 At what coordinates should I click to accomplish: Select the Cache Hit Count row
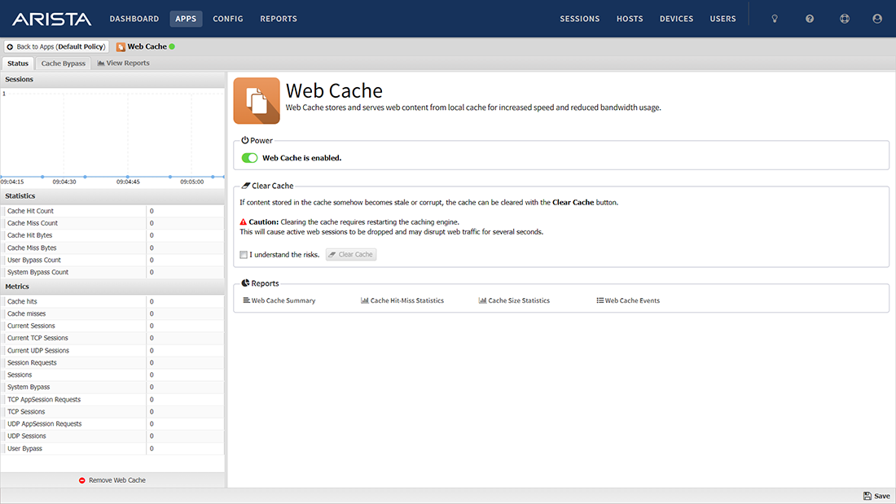[x=112, y=211]
